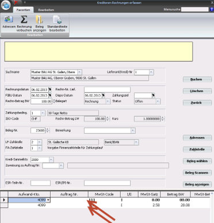
Task: Click the 2.50 MwSt-Satz cell
Action: coord(149,205)
